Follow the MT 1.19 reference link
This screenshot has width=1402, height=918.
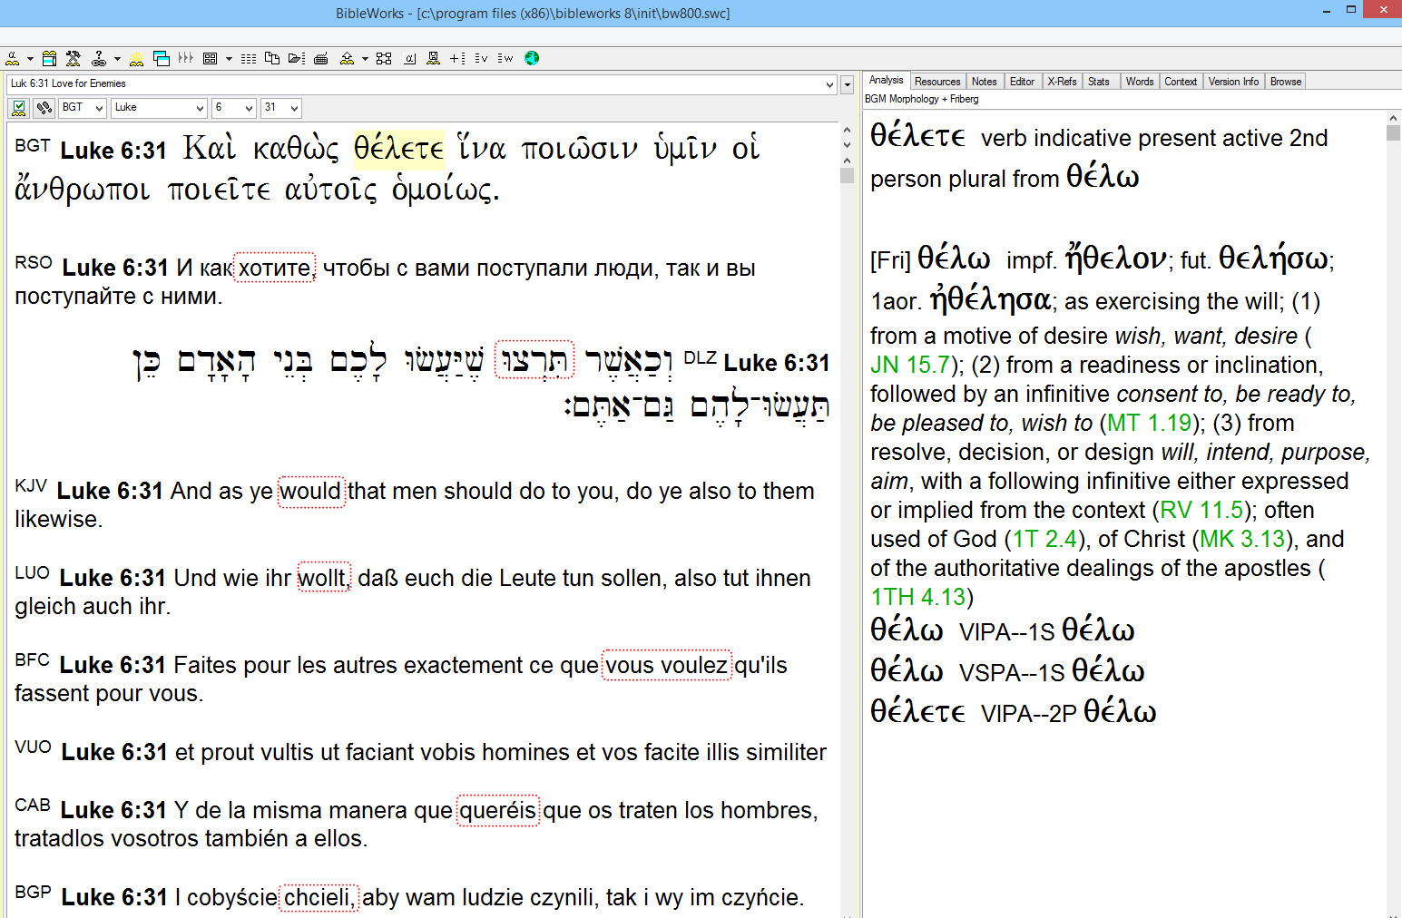coord(1149,424)
